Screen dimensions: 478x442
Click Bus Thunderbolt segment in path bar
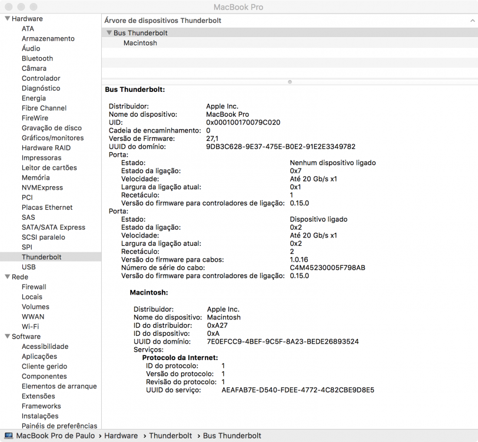click(232, 436)
